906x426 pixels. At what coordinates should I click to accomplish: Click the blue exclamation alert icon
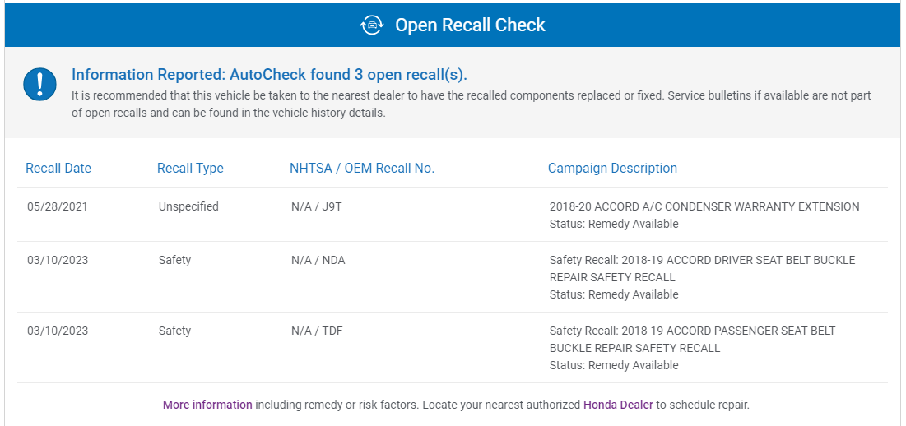coord(39,85)
